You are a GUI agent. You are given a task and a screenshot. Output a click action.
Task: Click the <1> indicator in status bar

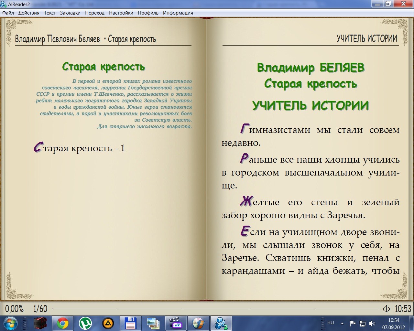click(386, 309)
